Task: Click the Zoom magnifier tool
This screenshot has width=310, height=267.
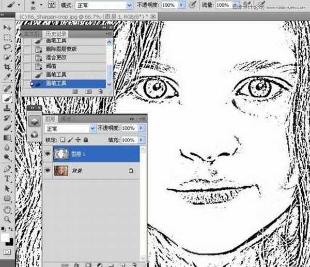Action: pyautogui.click(x=7, y=219)
